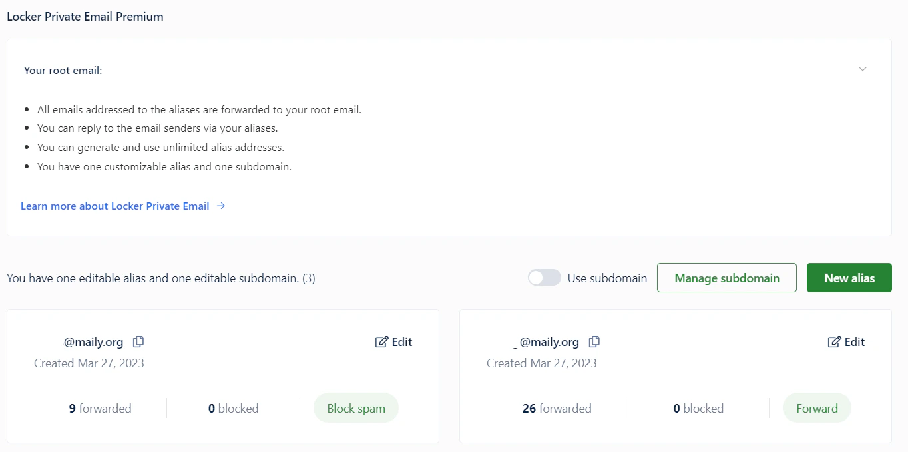Edit the _@maily.org alias
This screenshot has height=452, width=908.
click(x=846, y=341)
